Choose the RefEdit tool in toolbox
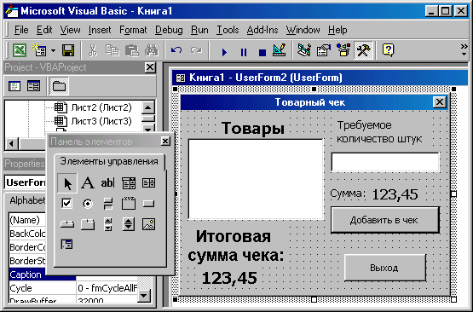 click(x=66, y=245)
